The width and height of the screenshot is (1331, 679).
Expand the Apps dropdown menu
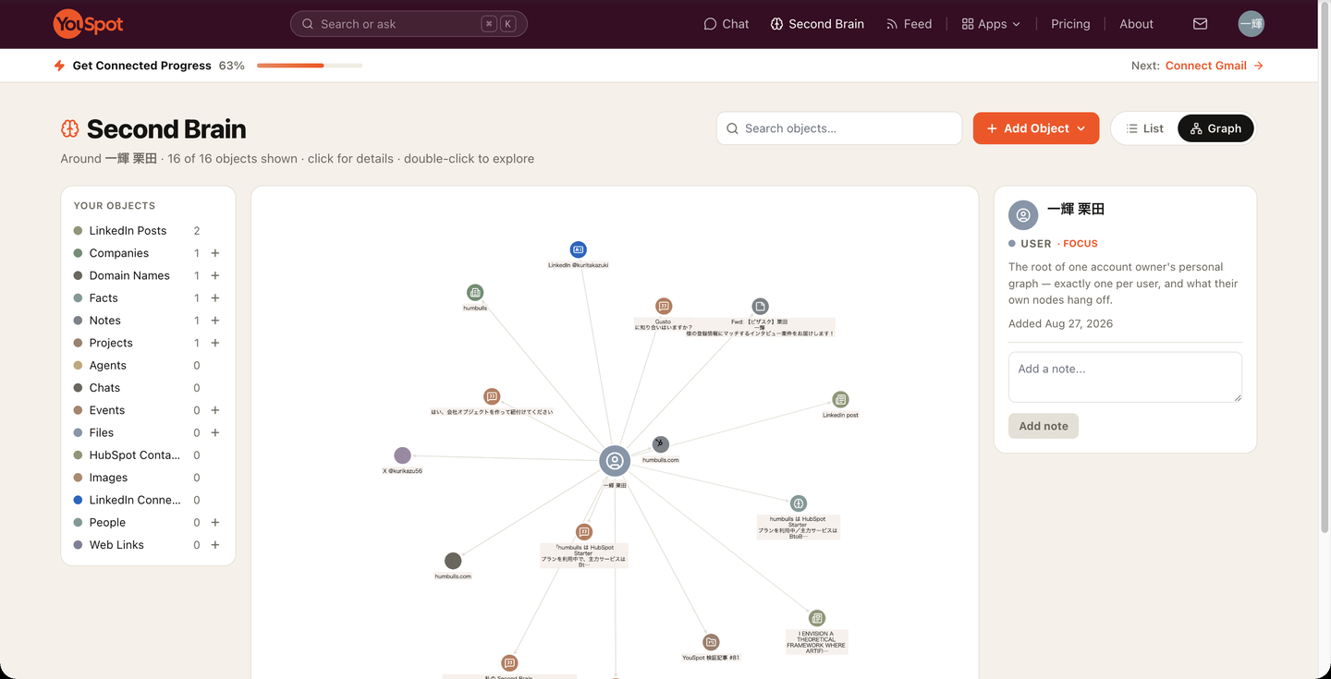[x=991, y=24]
